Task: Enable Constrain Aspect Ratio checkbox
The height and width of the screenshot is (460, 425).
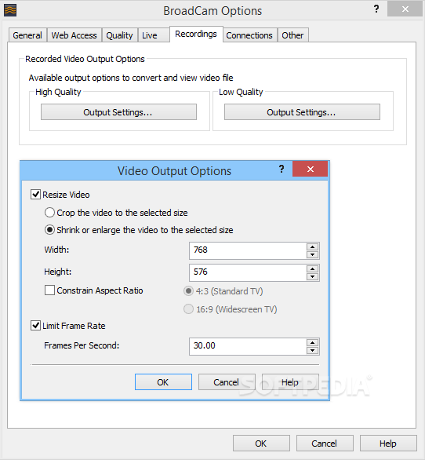Action: (x=49, y=290)
